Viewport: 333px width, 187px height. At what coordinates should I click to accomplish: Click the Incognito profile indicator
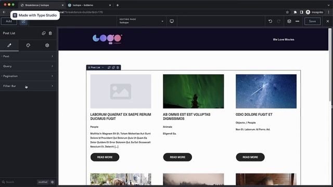click(314, 12)
